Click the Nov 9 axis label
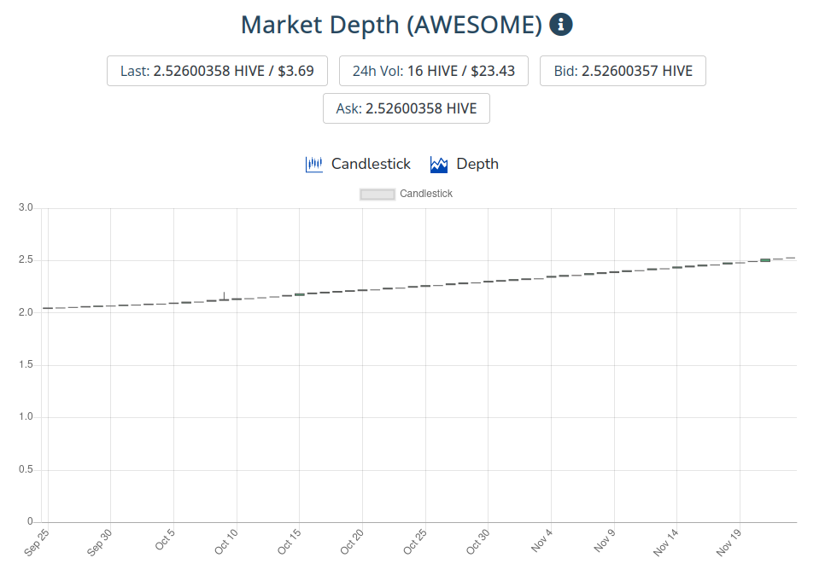Viewport: 831px width, 587px height. tap(605, 540)
